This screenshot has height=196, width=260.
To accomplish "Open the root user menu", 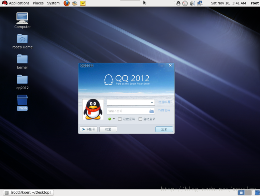I will pos(255,3).
